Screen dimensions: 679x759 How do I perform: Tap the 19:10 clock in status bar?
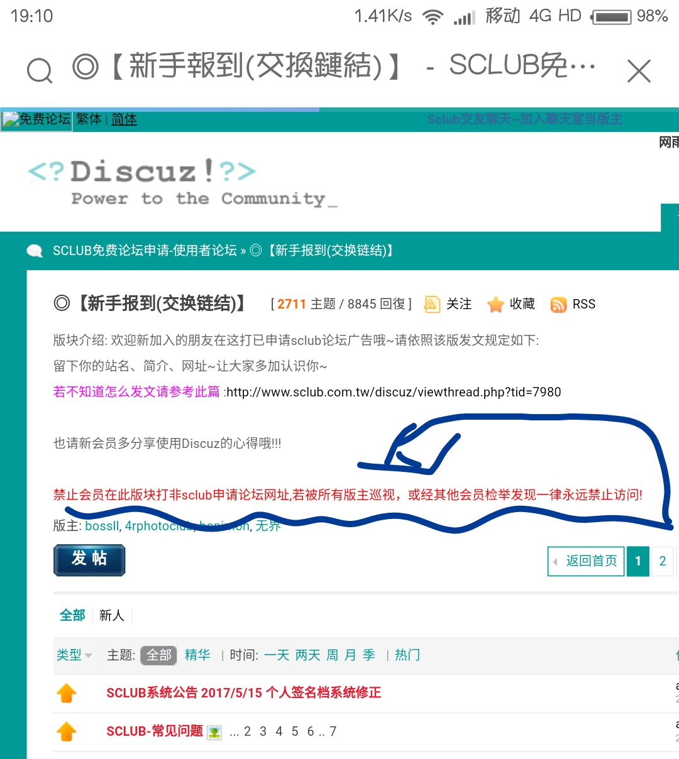(x=32, y=16)
